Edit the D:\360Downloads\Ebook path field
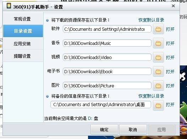Viewport: 187px width, 139px height. [107, 71]
